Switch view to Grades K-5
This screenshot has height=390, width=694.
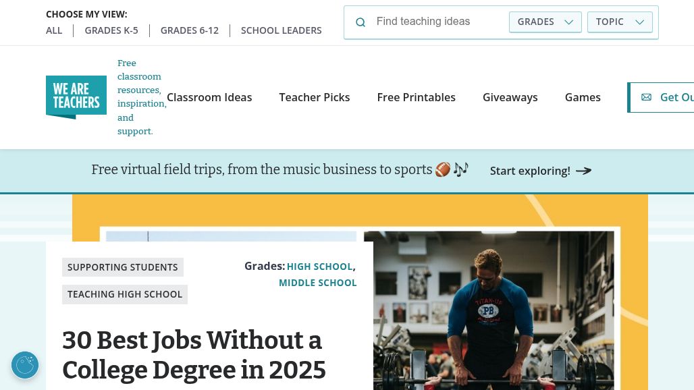(x=111, y=30)
